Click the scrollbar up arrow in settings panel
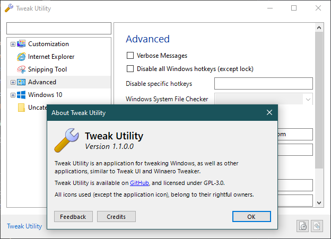This screenshot has width=331, height=239. tap(319, 28)
